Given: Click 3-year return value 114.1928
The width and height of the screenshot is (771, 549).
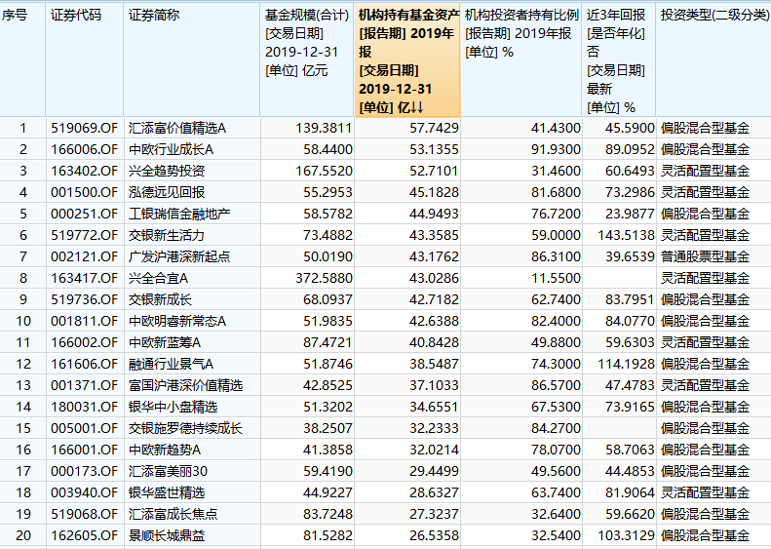Looking at the screenshot, I should [x=626, y=364].
